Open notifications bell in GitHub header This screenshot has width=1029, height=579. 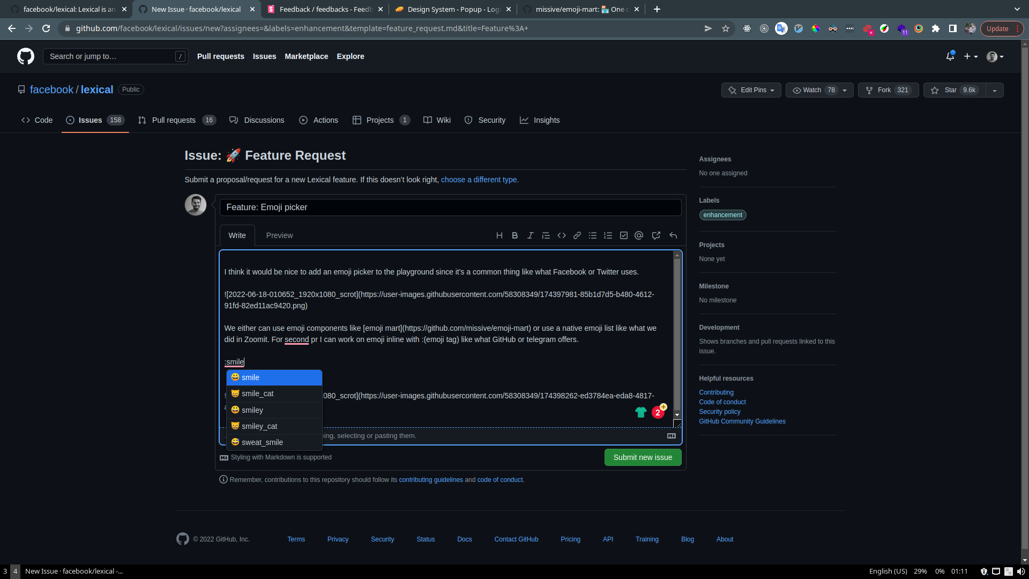[950, 56]
